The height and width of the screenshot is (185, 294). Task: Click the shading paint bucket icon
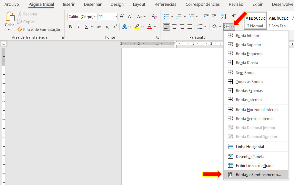pos(214,27)
